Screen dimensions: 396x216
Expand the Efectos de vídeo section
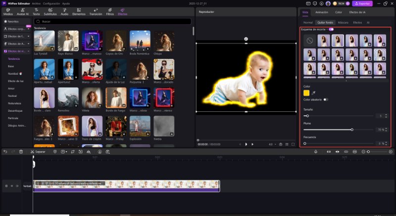click(16, 51)
